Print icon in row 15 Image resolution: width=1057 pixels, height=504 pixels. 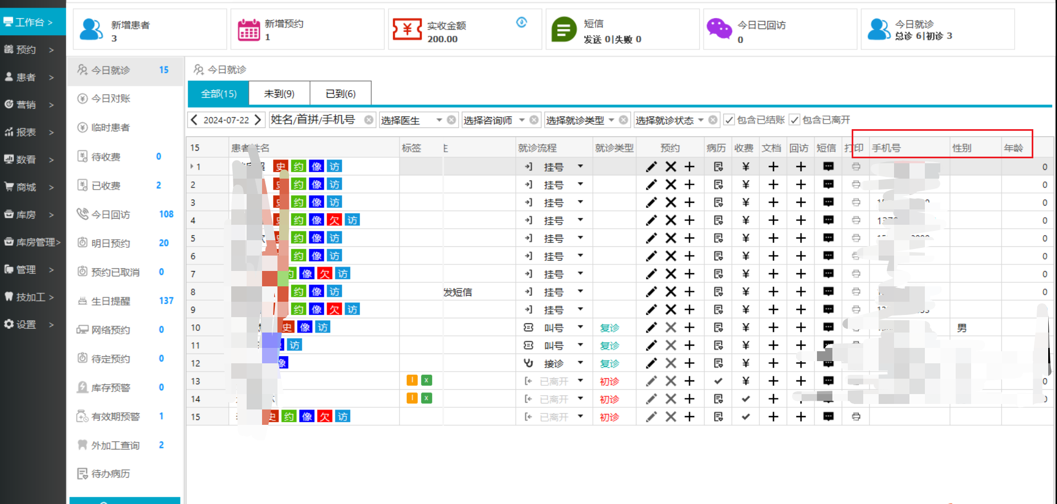tap(856, 417)
